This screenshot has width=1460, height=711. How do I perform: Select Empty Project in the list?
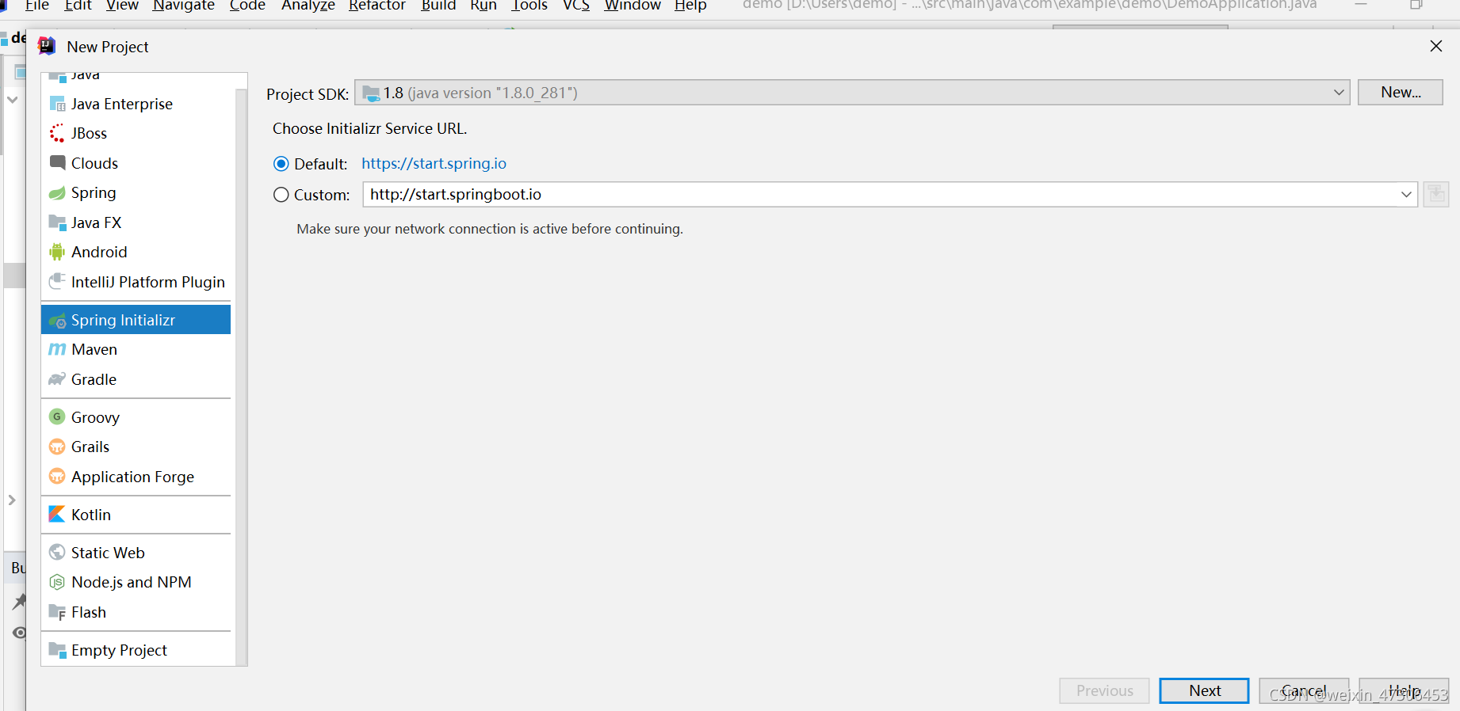tap(136, 650)
